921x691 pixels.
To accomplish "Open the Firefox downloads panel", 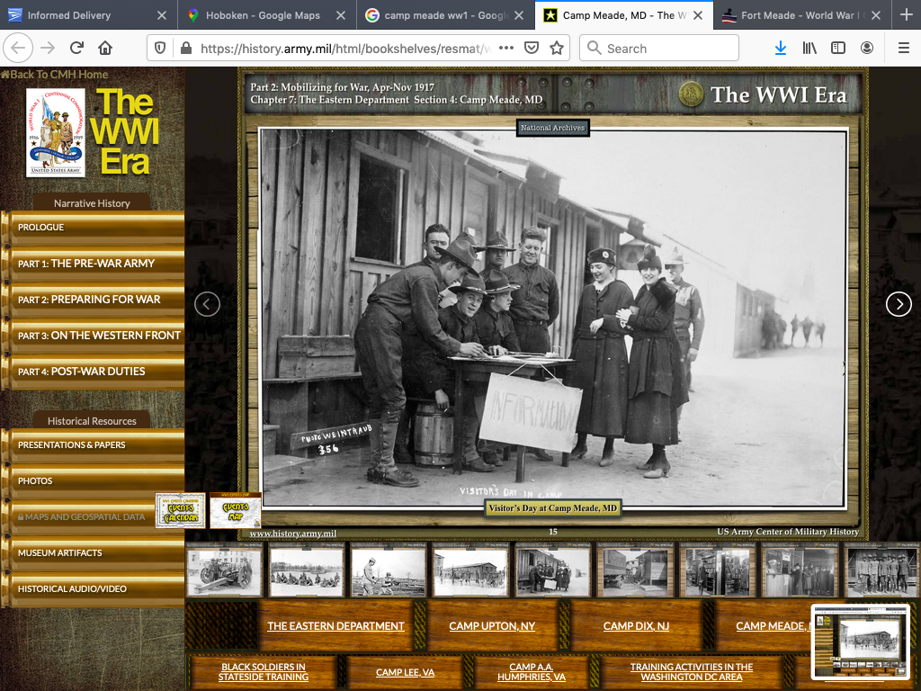I will pos(781,49).
